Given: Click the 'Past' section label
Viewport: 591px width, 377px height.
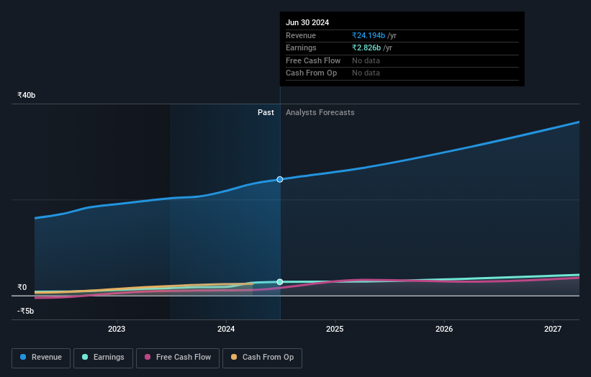Looking at the screenshot, I should (266, 112).
